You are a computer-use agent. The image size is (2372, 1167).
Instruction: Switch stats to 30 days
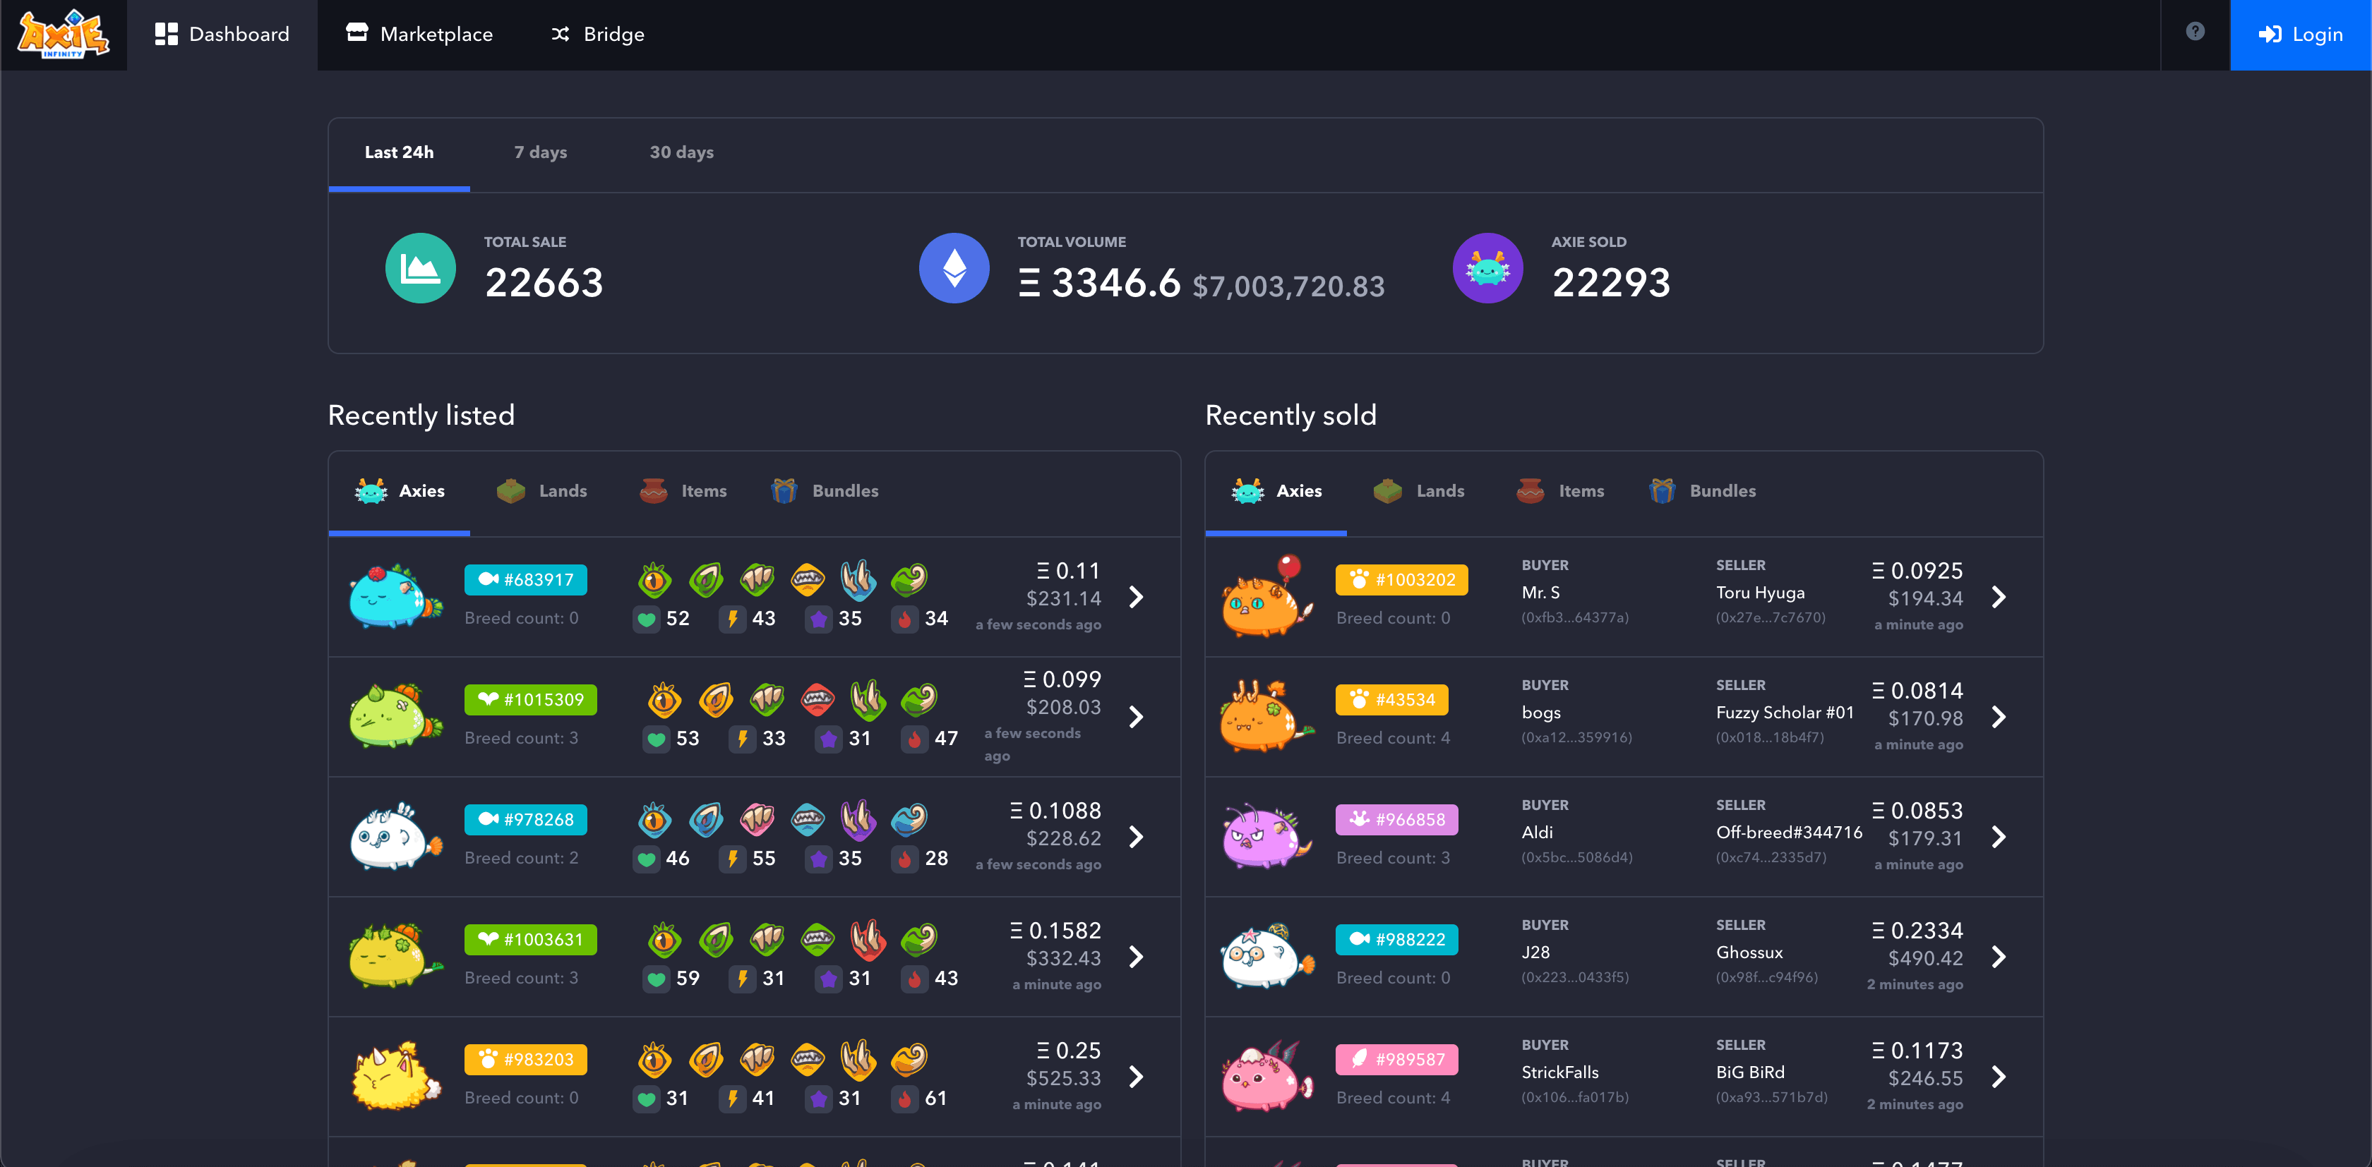(x=681, y=153)
